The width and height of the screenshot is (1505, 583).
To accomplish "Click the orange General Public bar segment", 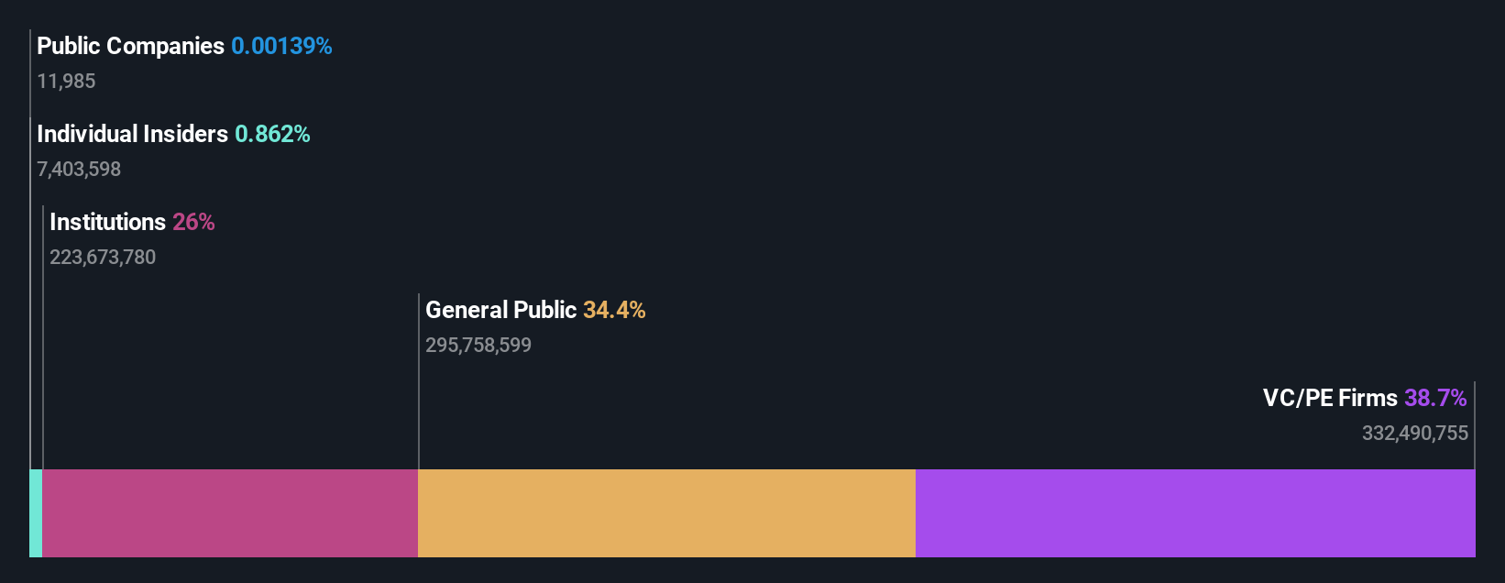I will [x=666, y=513].
